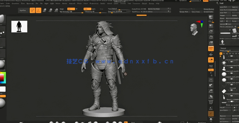This screenshot has width=239, height=123.
Task: Open the stroke dots selector on left shelf
Action: tap(3, 31)
